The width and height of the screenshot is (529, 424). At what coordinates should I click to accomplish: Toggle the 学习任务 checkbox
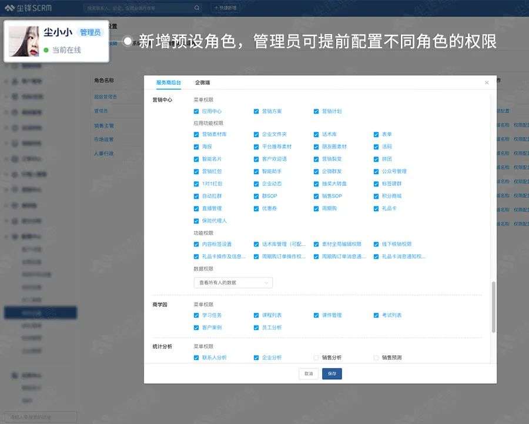tap(196, 315)
